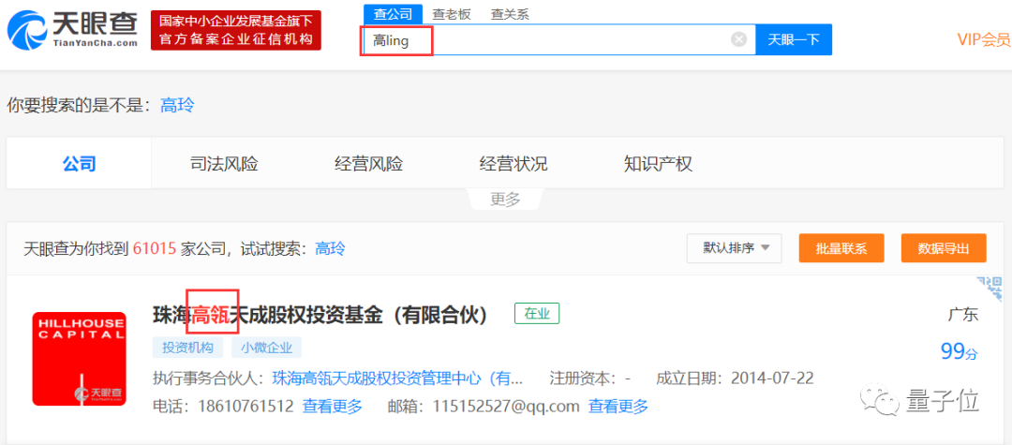Select the 查公司 search tab
This screenshot has width=1012, height=445.
[x=393, y=13]
